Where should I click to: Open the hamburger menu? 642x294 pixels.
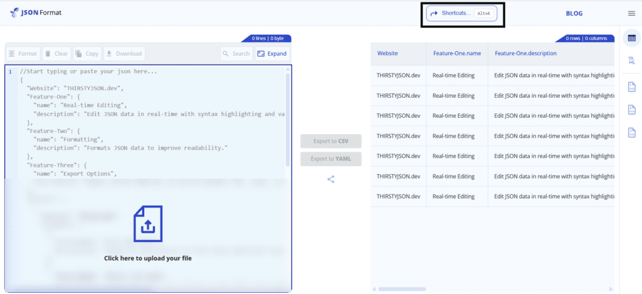click(631, 14)
